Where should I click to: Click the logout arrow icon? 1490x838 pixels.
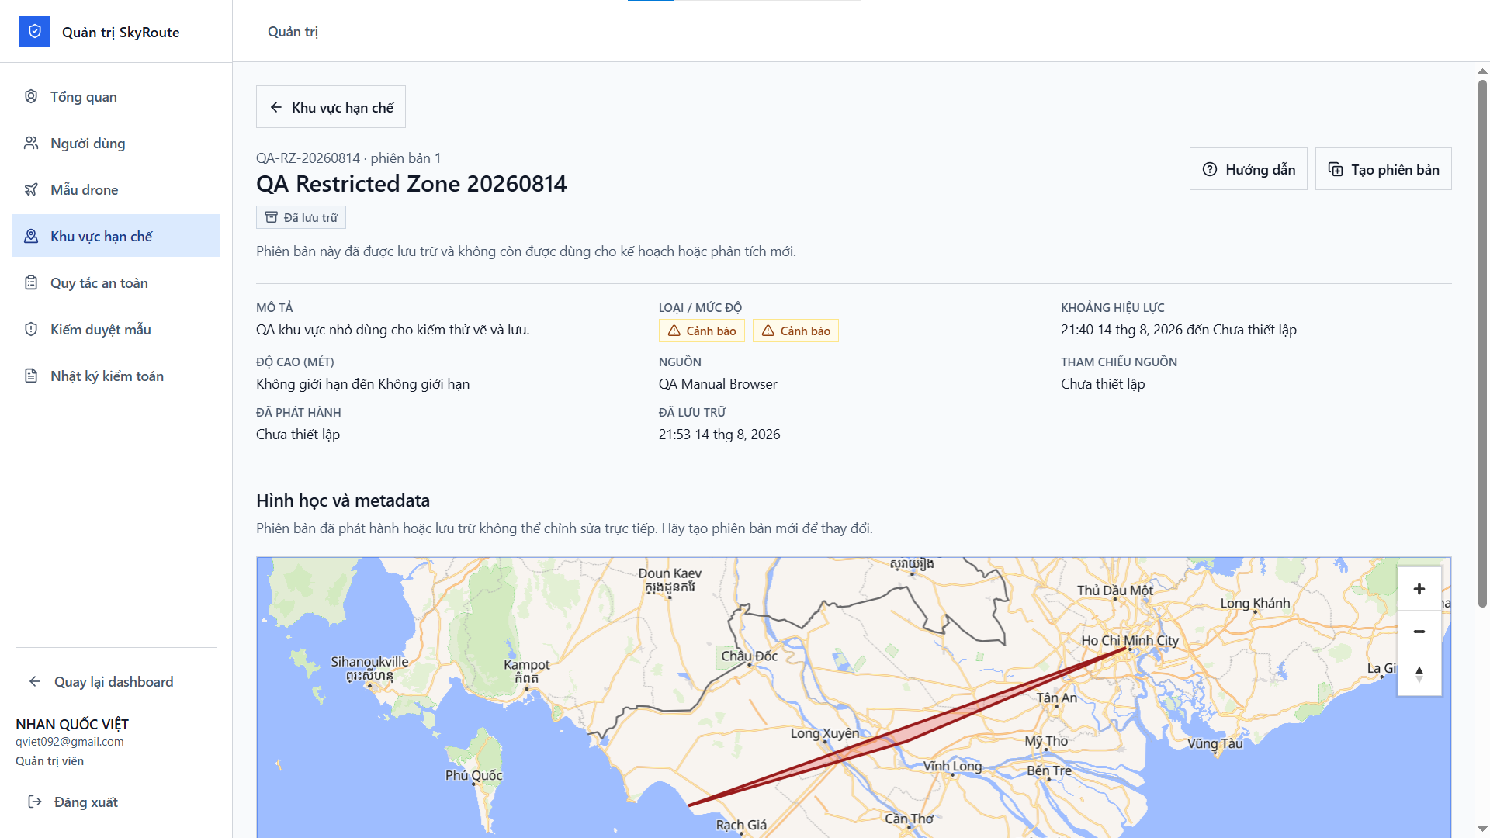click(35, 802)
